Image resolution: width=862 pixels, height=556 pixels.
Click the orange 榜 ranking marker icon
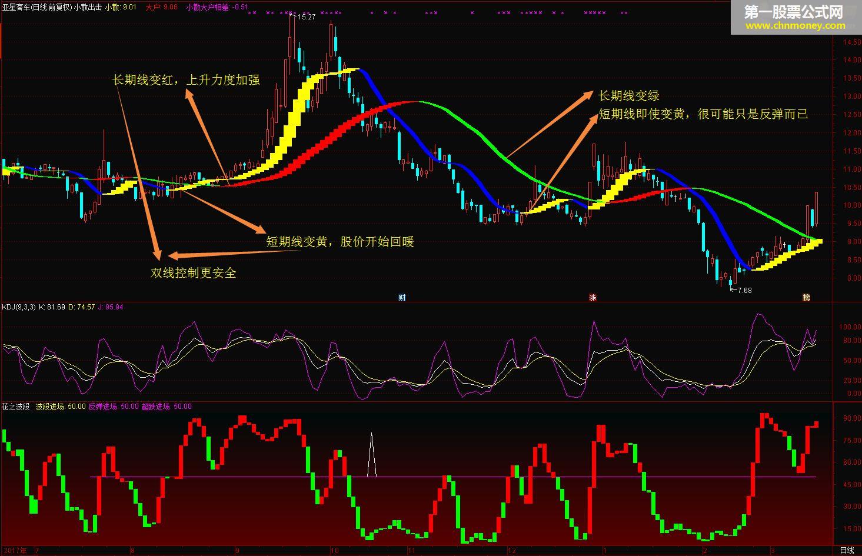(807, 297)
